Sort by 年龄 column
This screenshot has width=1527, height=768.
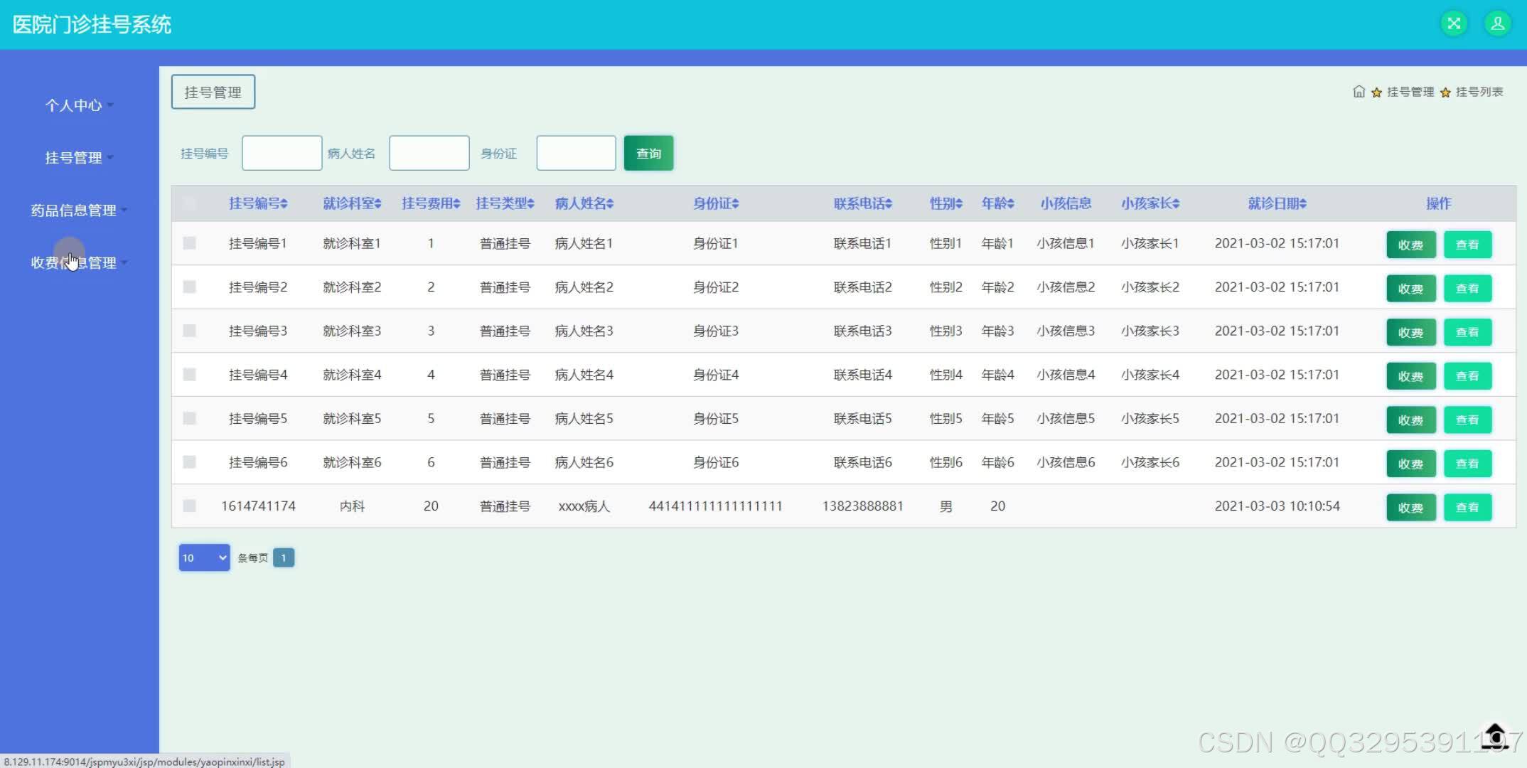[997, 203]
